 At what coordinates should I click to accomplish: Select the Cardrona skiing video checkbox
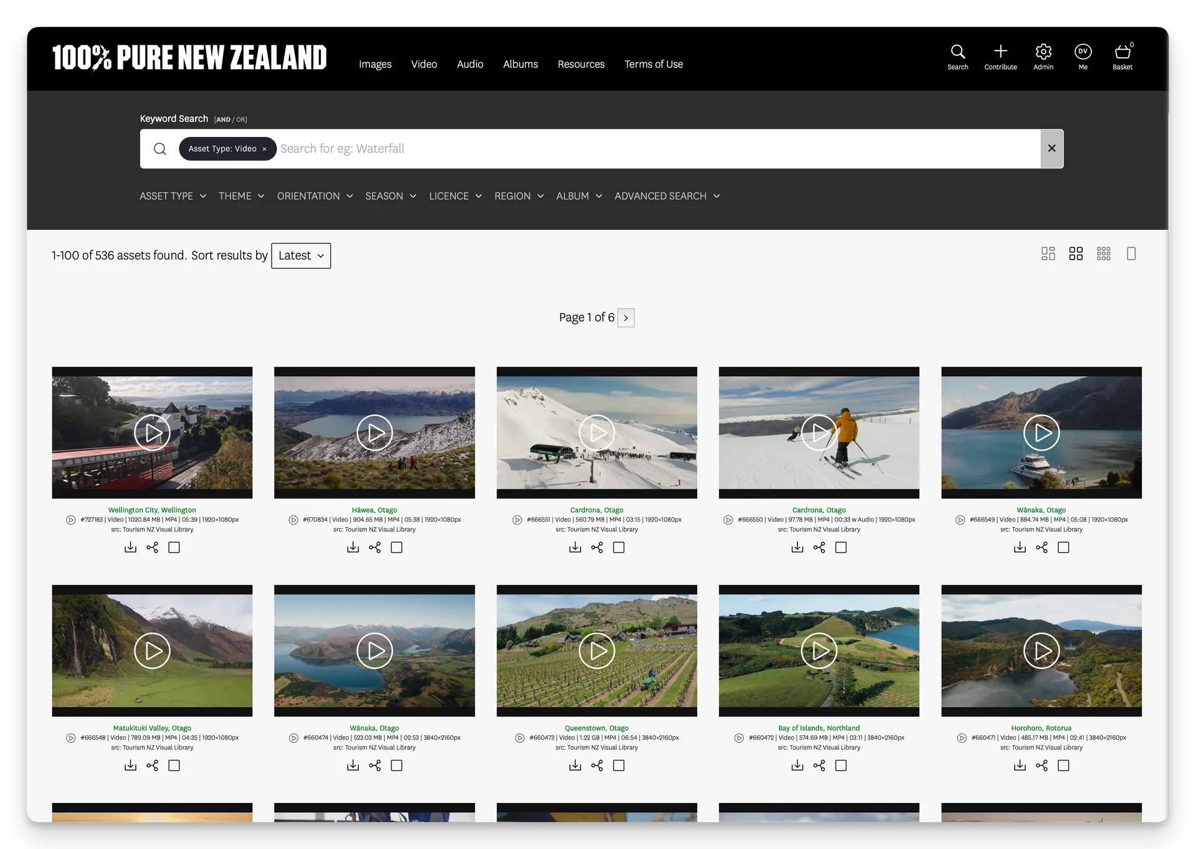840,547
